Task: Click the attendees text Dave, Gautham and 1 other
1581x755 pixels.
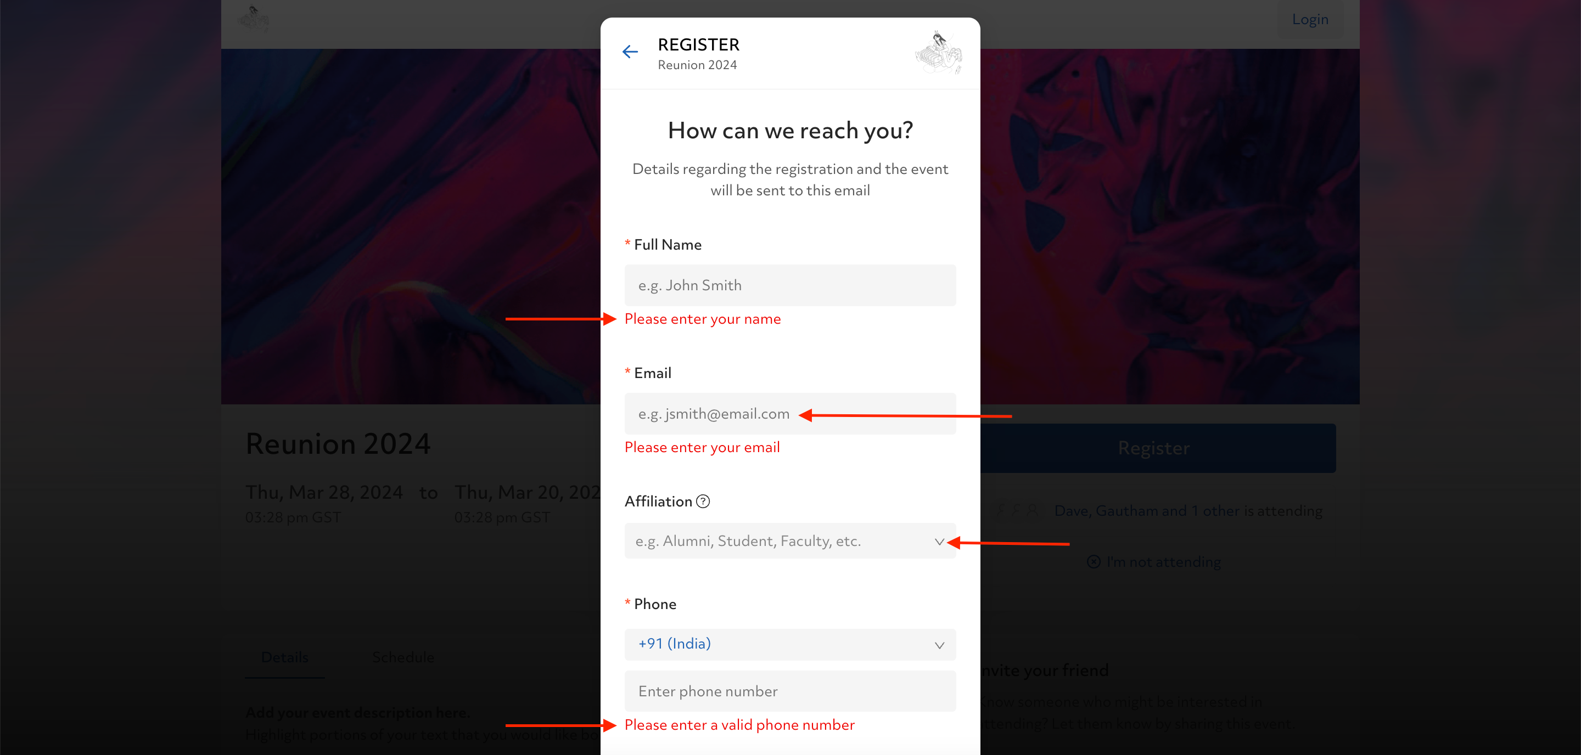Action: click(x=1187, y=510)
